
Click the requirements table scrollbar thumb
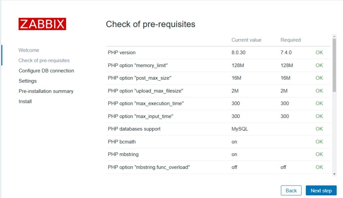click(x=334, y=65)
